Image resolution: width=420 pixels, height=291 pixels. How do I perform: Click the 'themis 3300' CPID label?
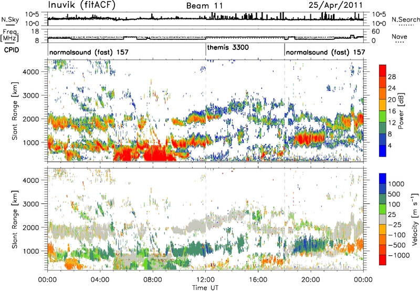228,47
